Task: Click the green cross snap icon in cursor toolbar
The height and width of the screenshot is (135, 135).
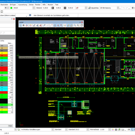Action: pyautogui.click(x=65, y=25)
